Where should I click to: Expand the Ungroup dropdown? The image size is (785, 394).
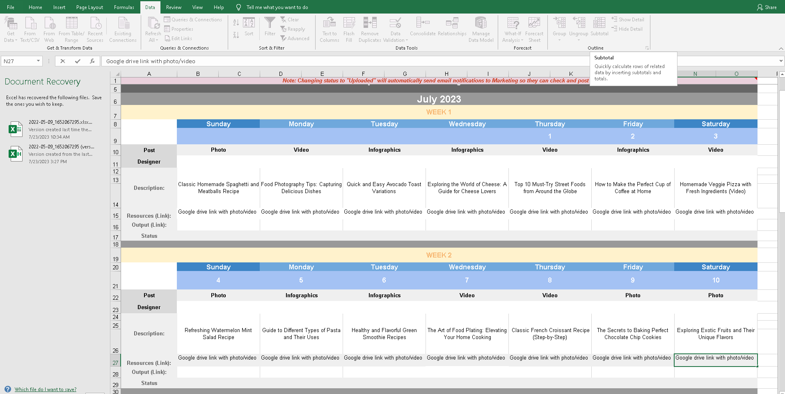click(x=579, y=40)
